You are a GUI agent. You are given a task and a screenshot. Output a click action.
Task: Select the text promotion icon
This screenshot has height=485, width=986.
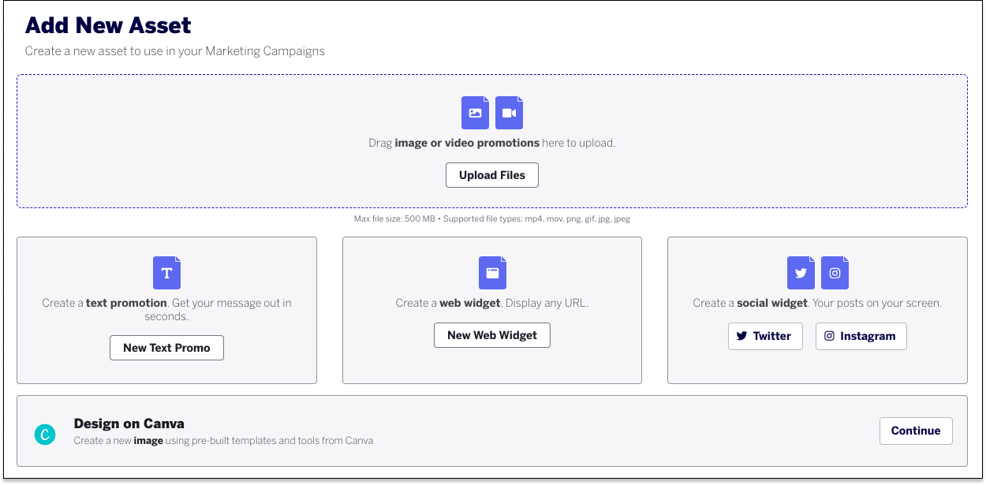click(166, 272)
